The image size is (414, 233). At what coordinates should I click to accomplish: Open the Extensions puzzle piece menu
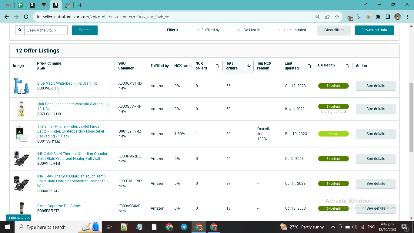(x=378, y=17)
